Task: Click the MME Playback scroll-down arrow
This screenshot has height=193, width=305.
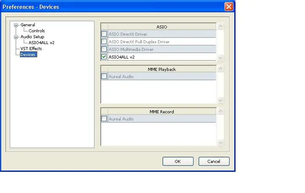Action: tap(220, 100)
